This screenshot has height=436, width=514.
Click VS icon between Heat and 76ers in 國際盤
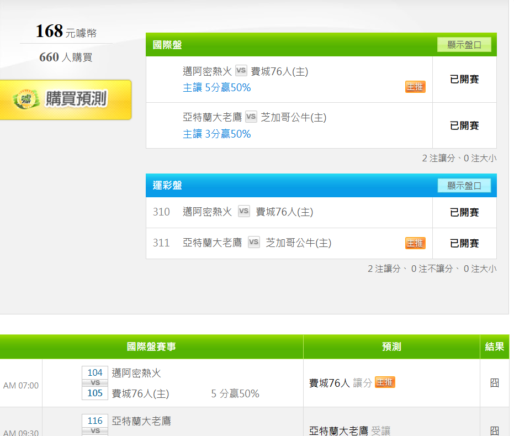coord(241,71)
